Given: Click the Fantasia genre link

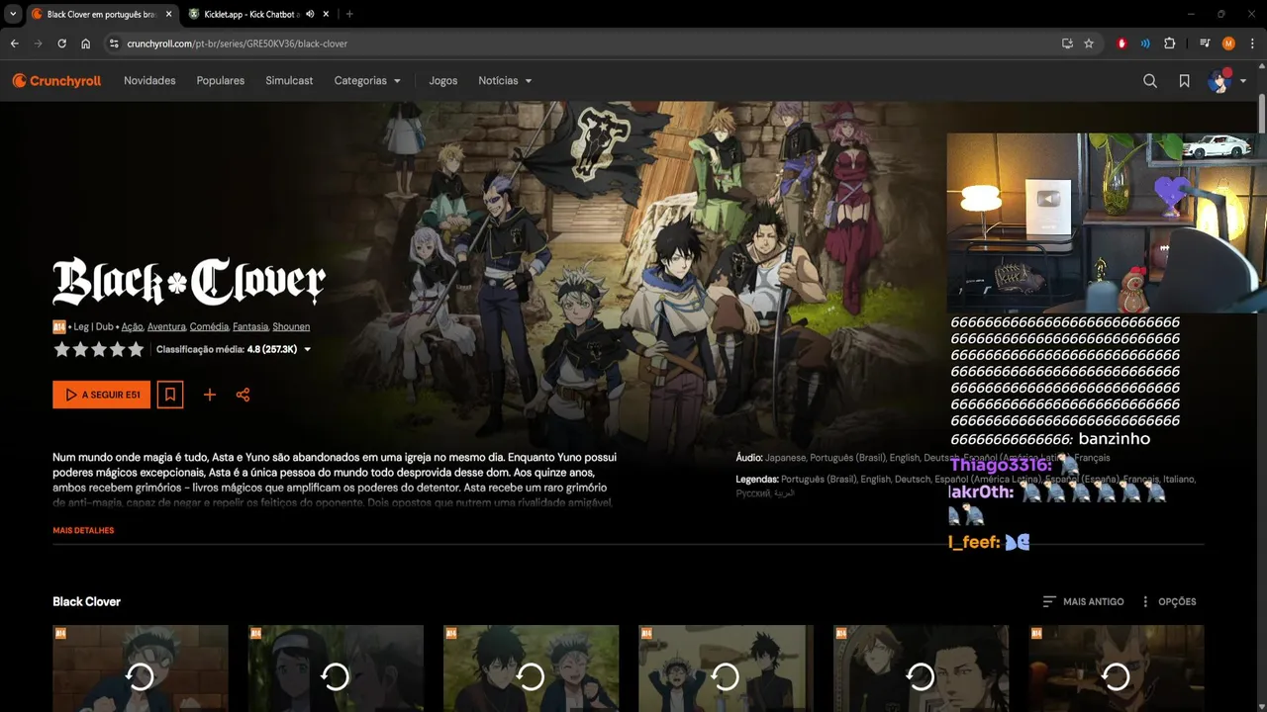Looking at the screenshot, I should pyautogui.click(x=250, y=326).
